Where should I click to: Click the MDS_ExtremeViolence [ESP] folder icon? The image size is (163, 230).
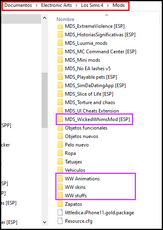click(60, 26)
